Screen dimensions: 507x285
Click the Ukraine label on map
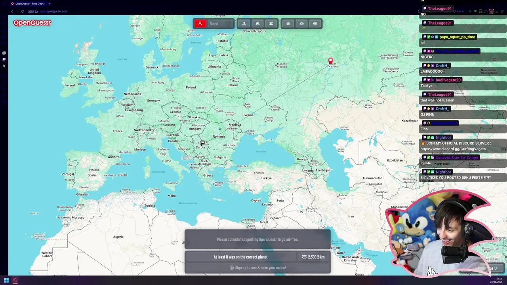pyautogui.click(x=248, y=115)
